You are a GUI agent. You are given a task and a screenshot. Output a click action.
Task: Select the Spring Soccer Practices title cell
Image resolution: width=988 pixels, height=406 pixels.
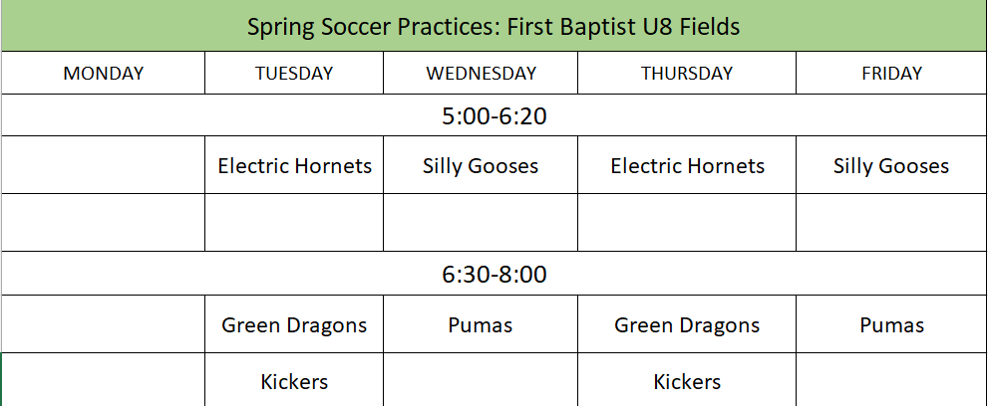click(494, 26)
